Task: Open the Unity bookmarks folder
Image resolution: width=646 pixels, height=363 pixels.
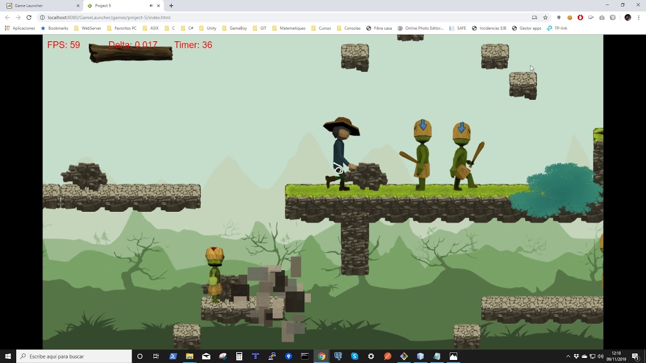Action: (207, 28)
